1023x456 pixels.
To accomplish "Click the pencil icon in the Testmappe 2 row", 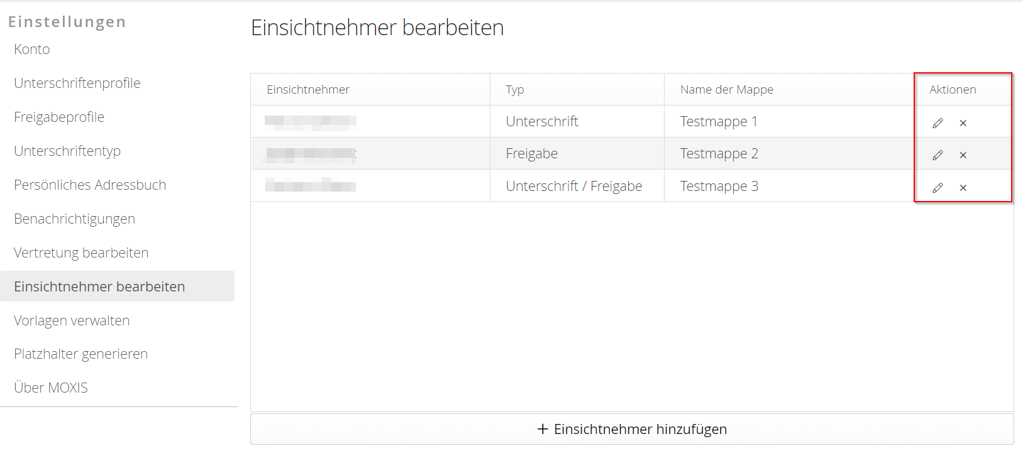I will [937, 155].
